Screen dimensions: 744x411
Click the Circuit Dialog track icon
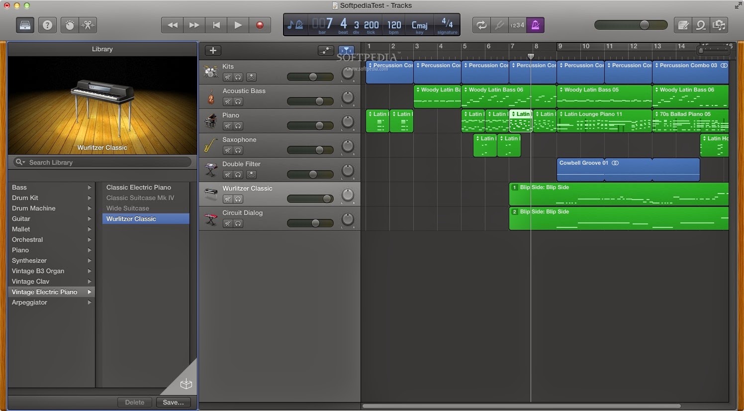[211, 218]
